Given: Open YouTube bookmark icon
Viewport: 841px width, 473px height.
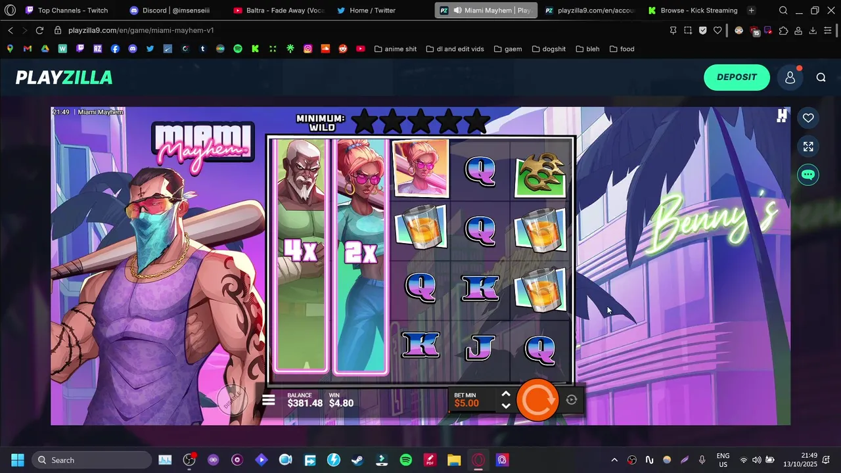Looking at the screenshot, I should point(361,49).
